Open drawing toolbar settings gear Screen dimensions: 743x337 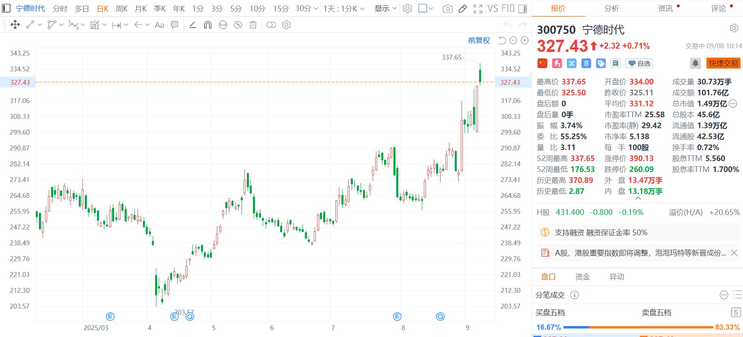click(286, 25)
